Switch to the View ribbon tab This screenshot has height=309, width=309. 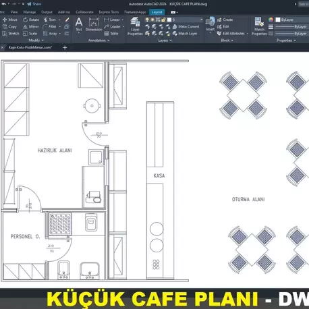coord(14,12)
